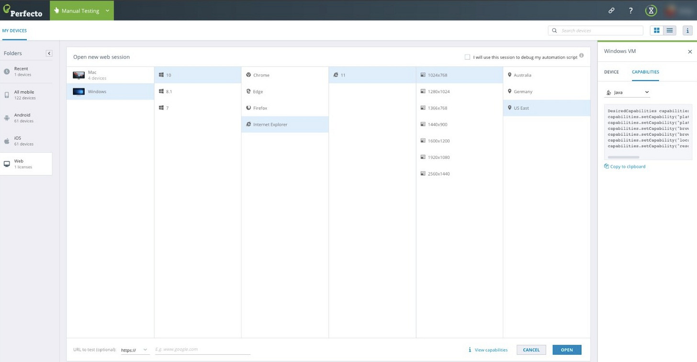
Task: Click the Android robot icon
Action: (7, 118)
